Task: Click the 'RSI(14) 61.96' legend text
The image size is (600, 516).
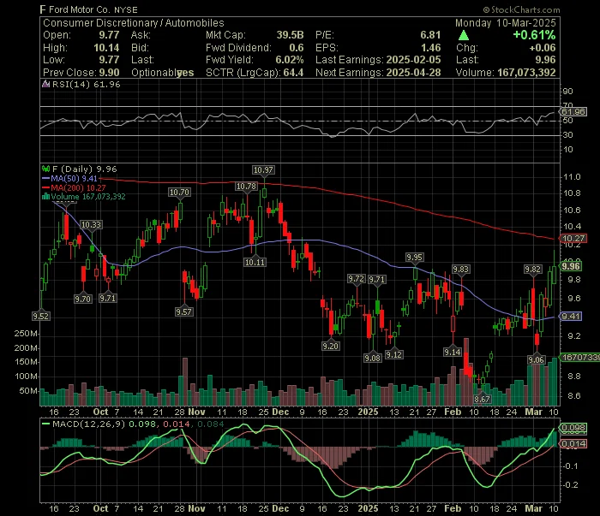Action: [x=86, y=85]
